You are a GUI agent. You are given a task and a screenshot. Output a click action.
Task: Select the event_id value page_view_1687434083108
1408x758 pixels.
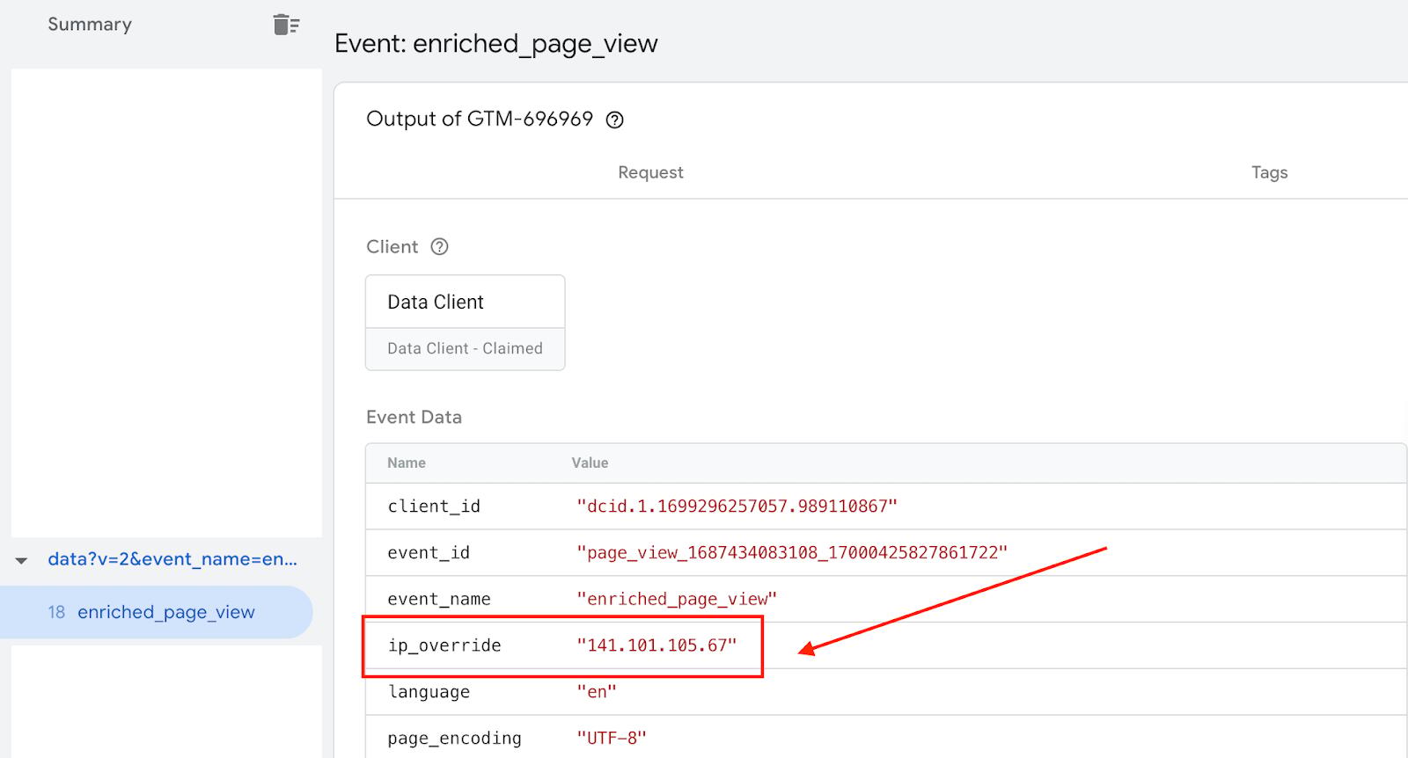click(x=792, y=552)
